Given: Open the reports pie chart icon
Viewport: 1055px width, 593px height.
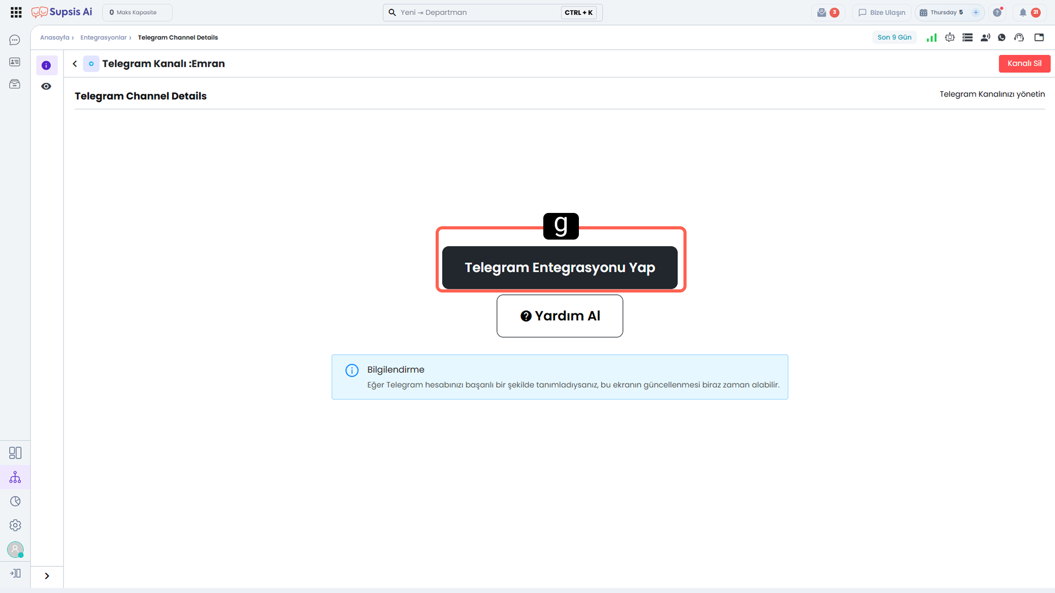Looking at the screenshot, I should click(x=15, y=501).
